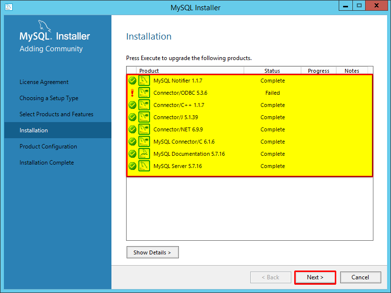This screenshot has height=293, width=391.
Task: Click the Next > button
Action: 315,277
